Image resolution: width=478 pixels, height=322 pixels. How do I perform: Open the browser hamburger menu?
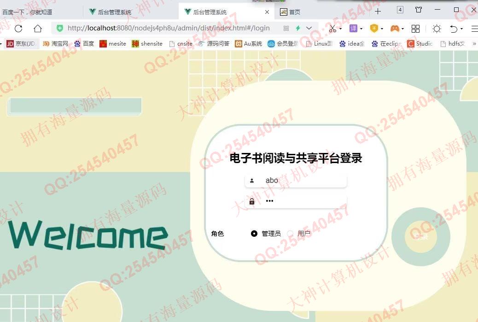[475, 29]
